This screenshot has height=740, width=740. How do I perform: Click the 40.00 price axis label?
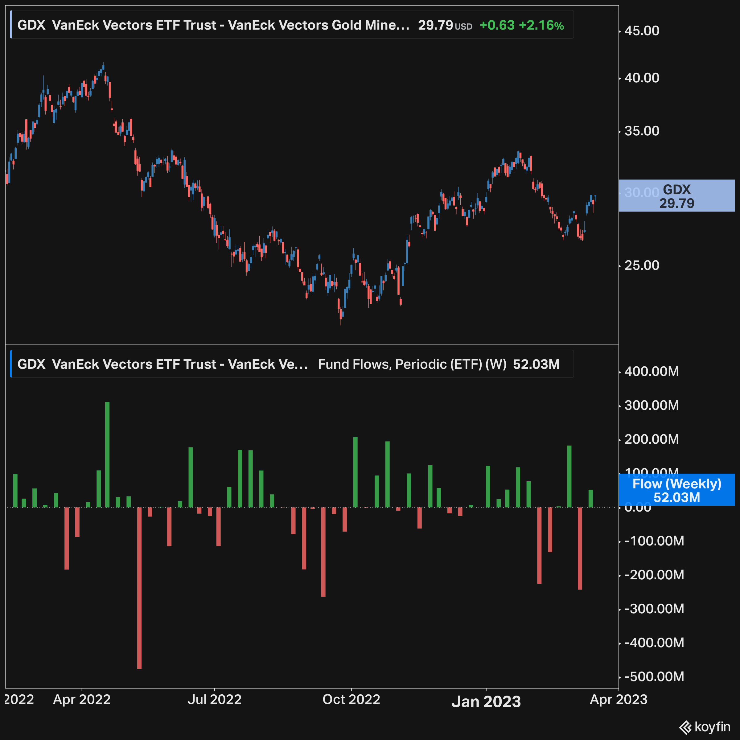pos(642,78)
